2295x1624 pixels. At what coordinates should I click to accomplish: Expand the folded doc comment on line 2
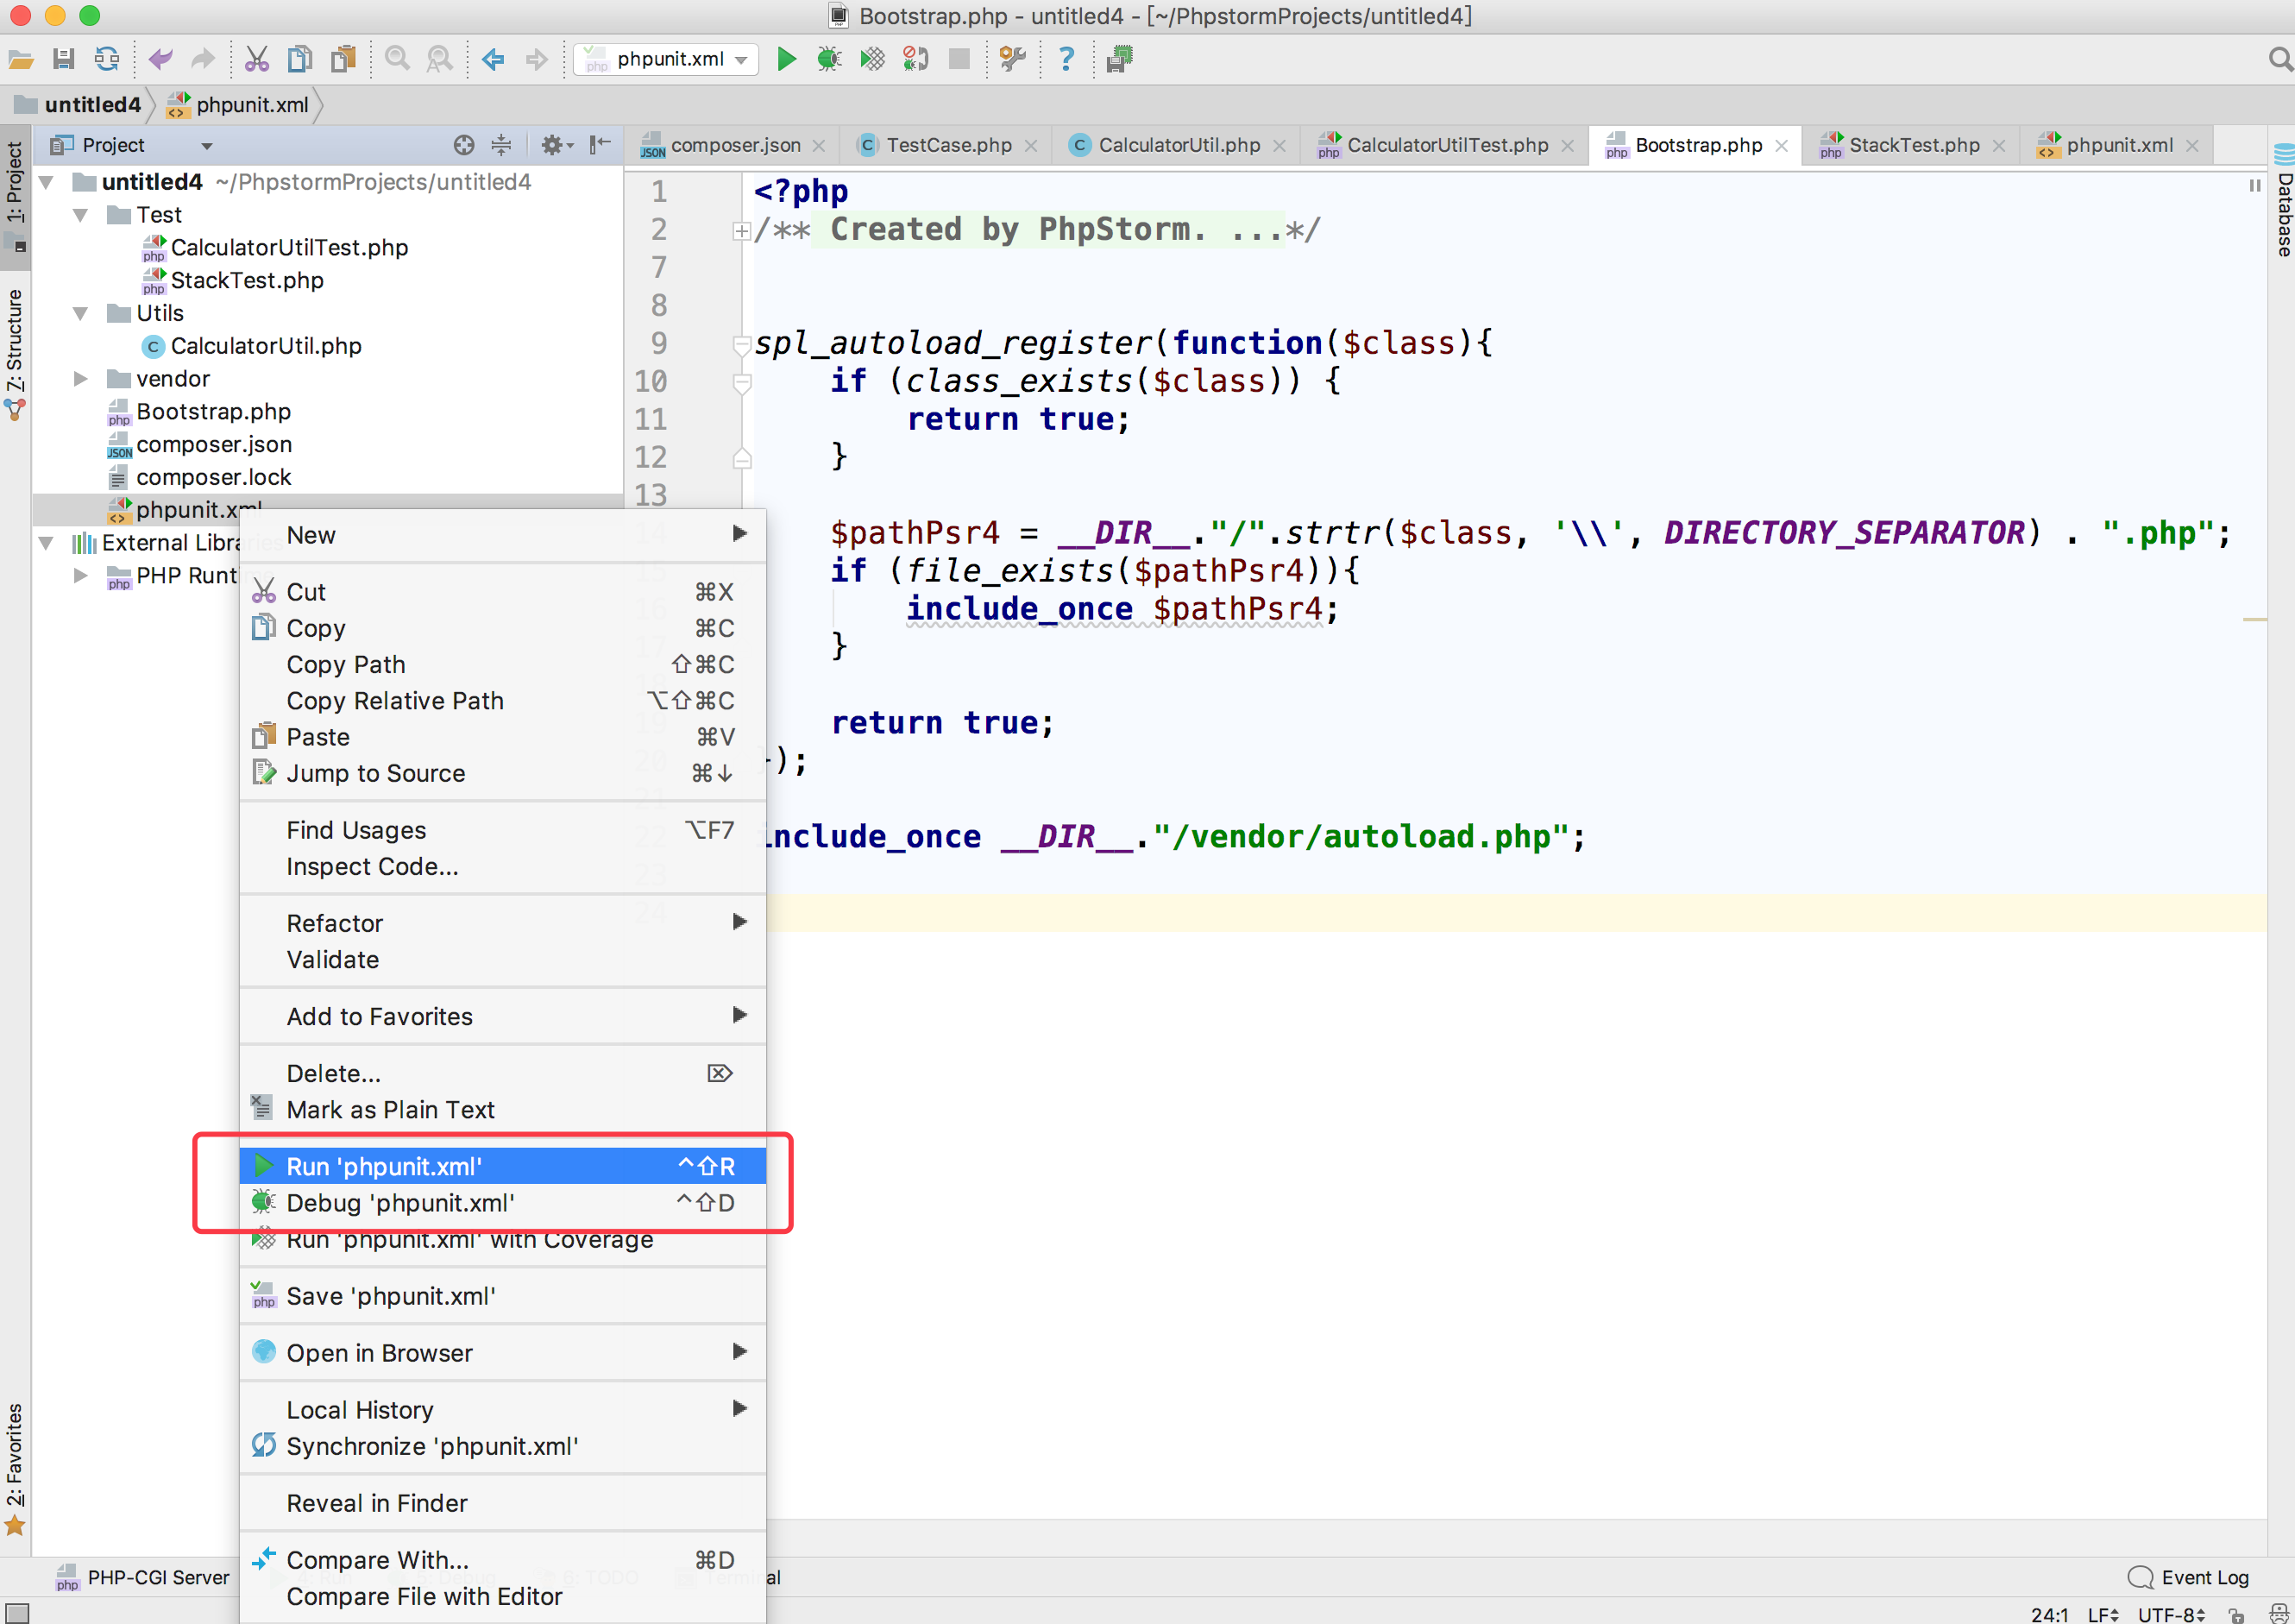[742, 231]
